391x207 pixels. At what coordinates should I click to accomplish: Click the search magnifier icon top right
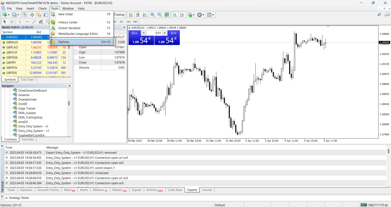pos(379,14)
